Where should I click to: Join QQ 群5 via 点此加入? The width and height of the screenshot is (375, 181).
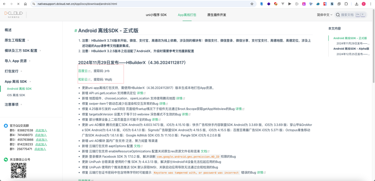click(x=41, y=130)
